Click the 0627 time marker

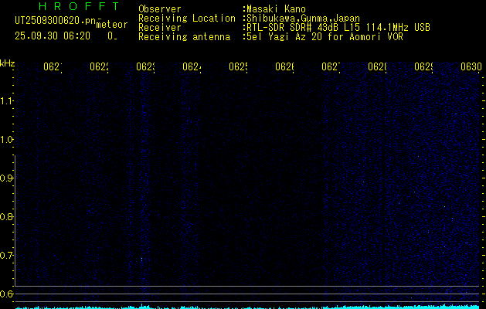(331, 66)
